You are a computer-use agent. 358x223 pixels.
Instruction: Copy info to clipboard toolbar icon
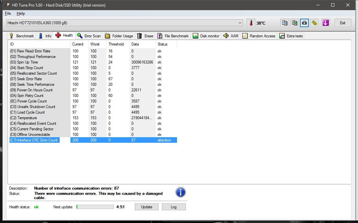(285, 23)
